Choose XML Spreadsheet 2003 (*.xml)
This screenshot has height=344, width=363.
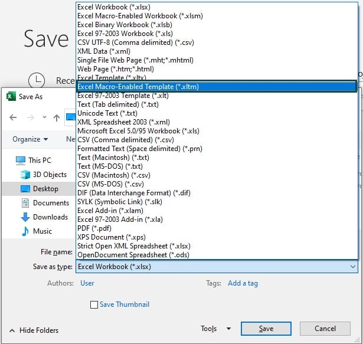(217, 122)
